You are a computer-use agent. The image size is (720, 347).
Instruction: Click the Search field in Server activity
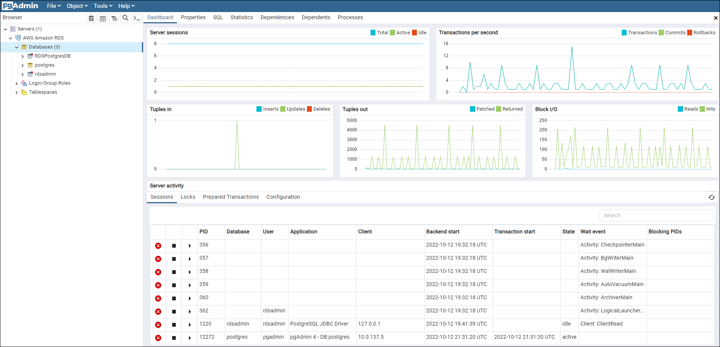click(x=656, y=215)
